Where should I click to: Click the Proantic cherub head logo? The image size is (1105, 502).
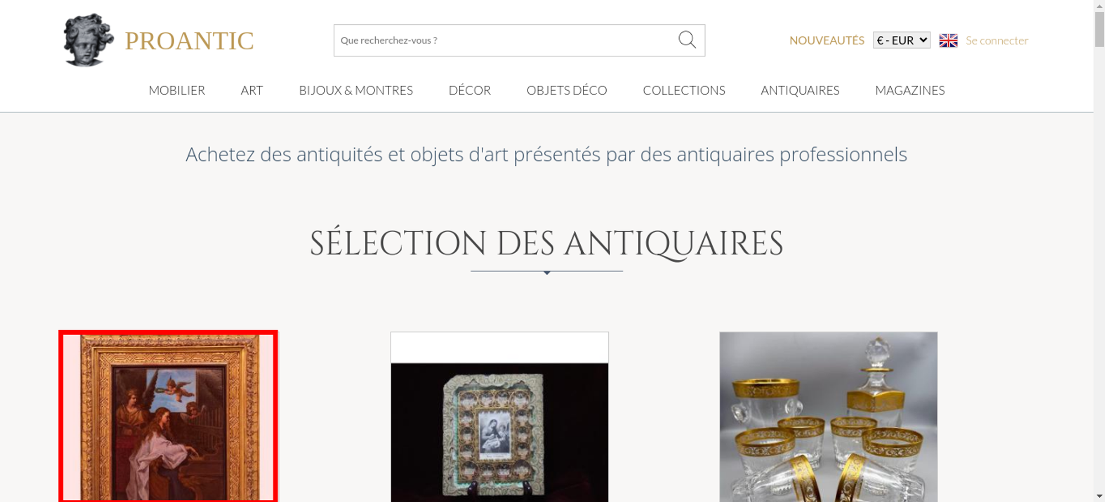click(88, 40)
